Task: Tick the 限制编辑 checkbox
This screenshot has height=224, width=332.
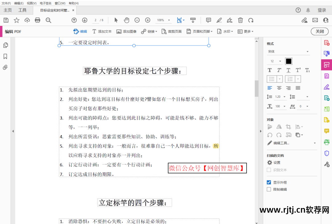Action: pos(269,189)
